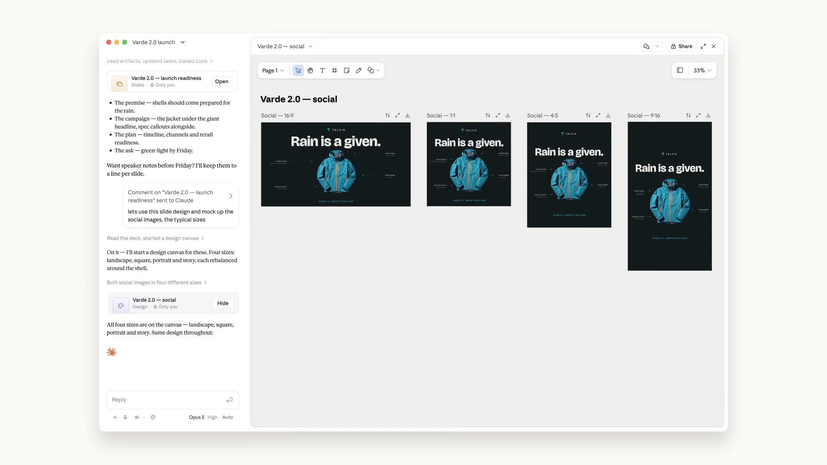Viewport: 827px width, 465px height.
Task: Select the frame grid tool
Action: [x=334, y=71]
